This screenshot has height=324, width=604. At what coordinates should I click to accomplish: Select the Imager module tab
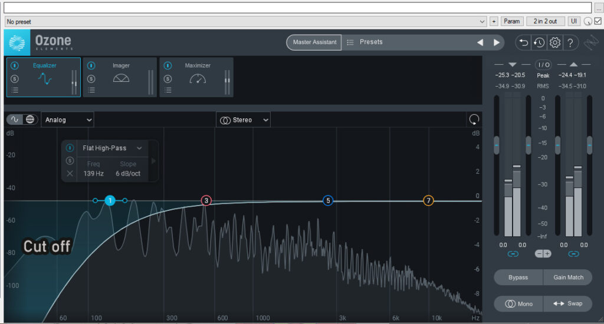pos(120,77)
